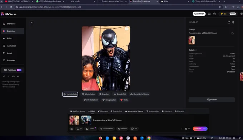Click the Soundeffekt button under the video

pyautogui.click(x=120, y=94)
